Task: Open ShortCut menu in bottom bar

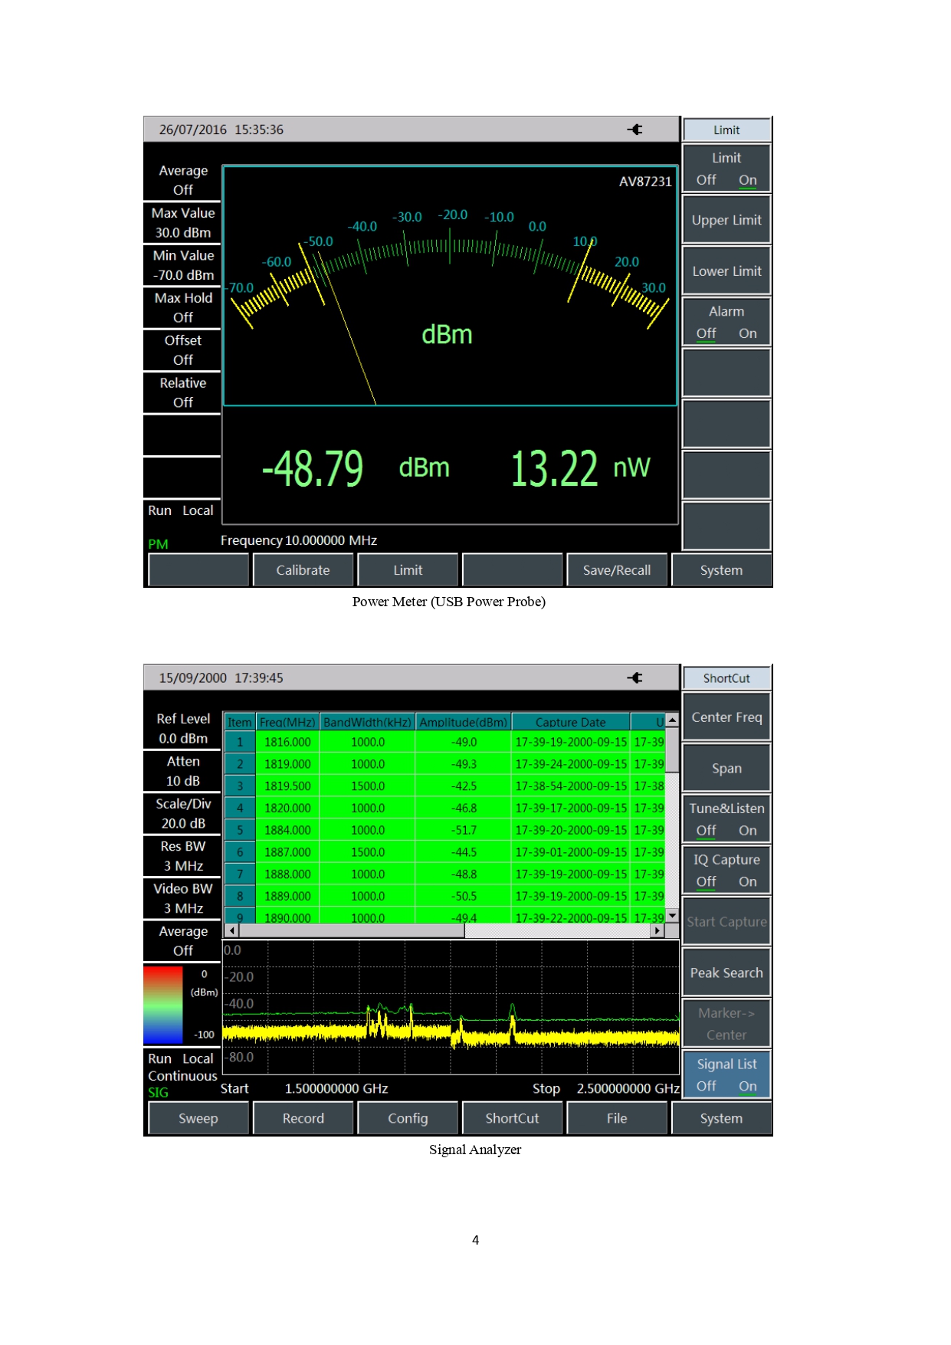Action: pos(512,1118)
